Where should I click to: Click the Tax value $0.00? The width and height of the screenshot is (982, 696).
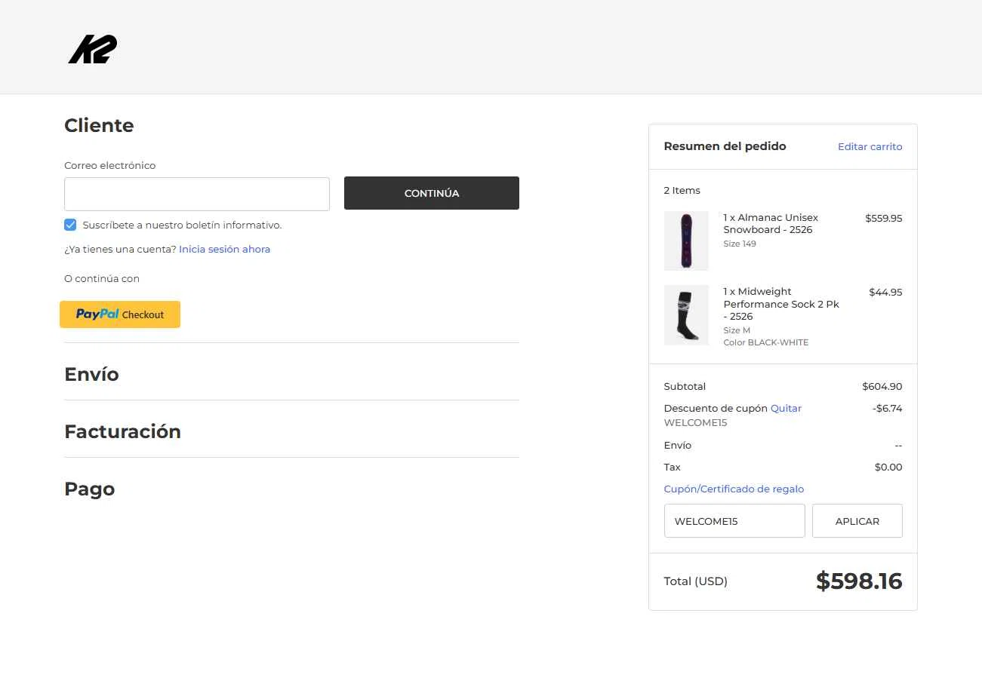tap(888, 467)
